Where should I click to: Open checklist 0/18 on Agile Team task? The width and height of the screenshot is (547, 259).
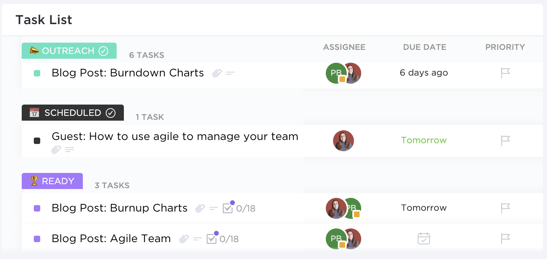[x=222, y=239]
